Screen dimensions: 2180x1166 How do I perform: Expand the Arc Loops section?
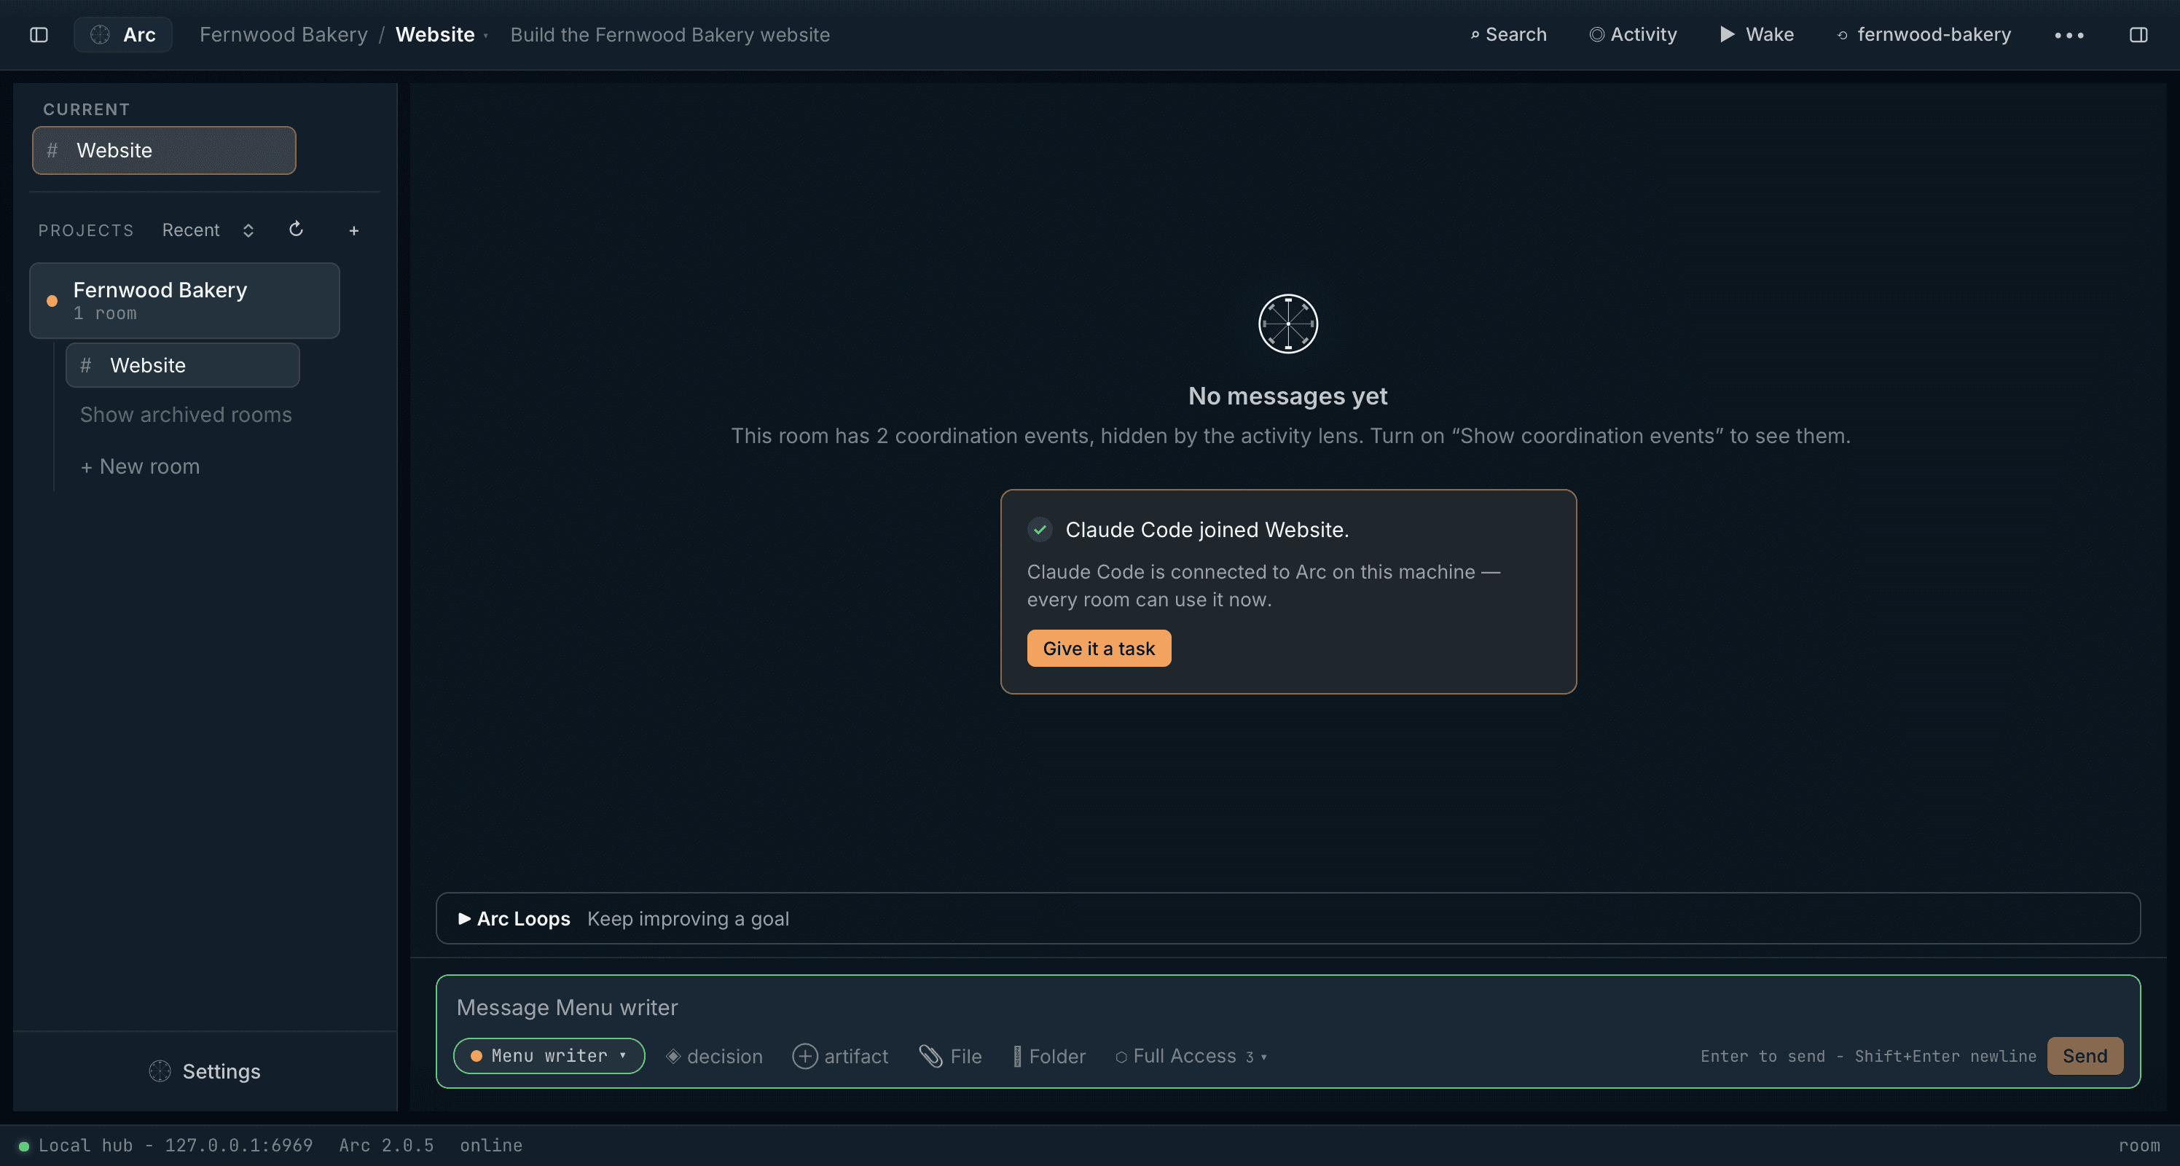1287,918
